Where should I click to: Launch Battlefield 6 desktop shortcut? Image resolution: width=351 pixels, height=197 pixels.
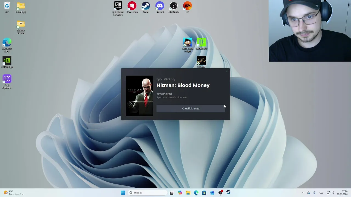201,44
